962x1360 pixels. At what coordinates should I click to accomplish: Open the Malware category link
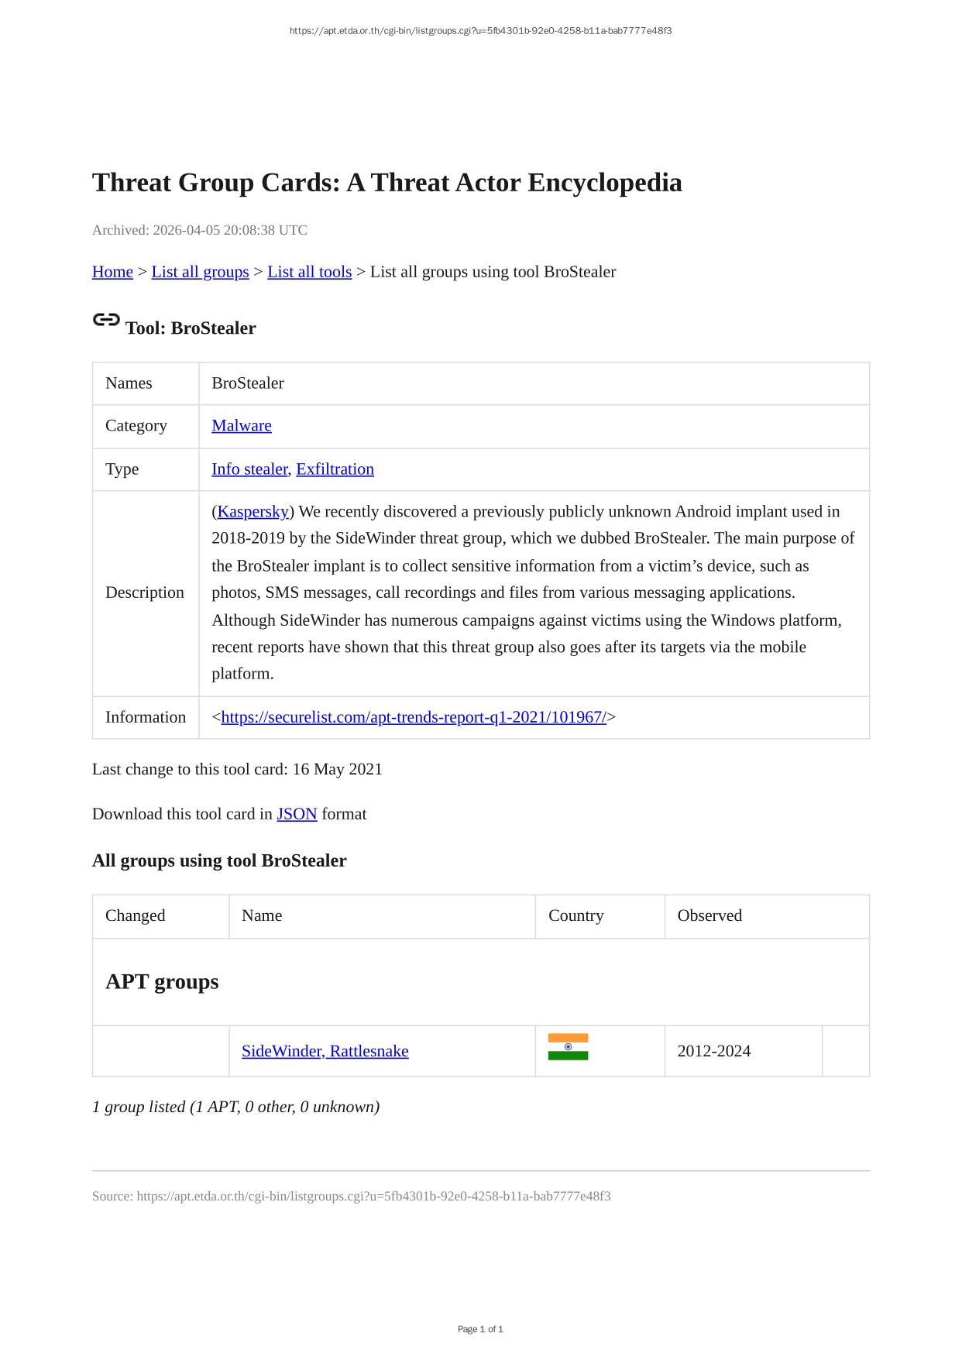point(242,426)
